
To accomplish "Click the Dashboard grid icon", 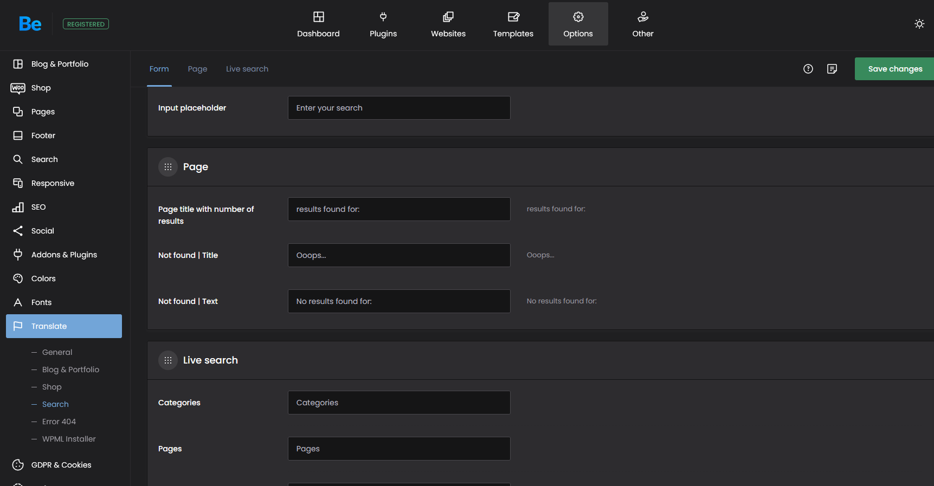I will 319,17.
